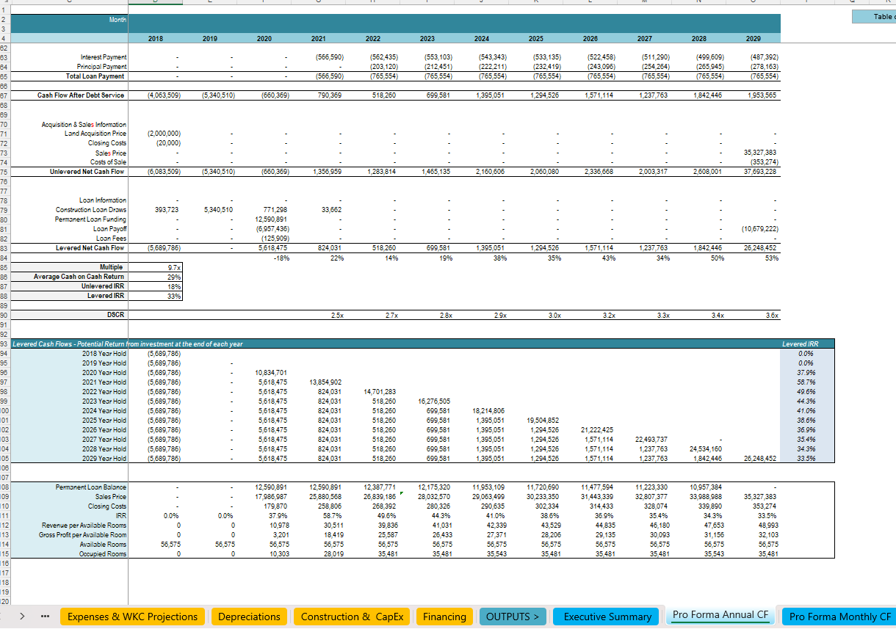896x629 pixels.
Task: Open the Depreciations sheet tab
Action: pyautogui.click(x=249, y=617)
